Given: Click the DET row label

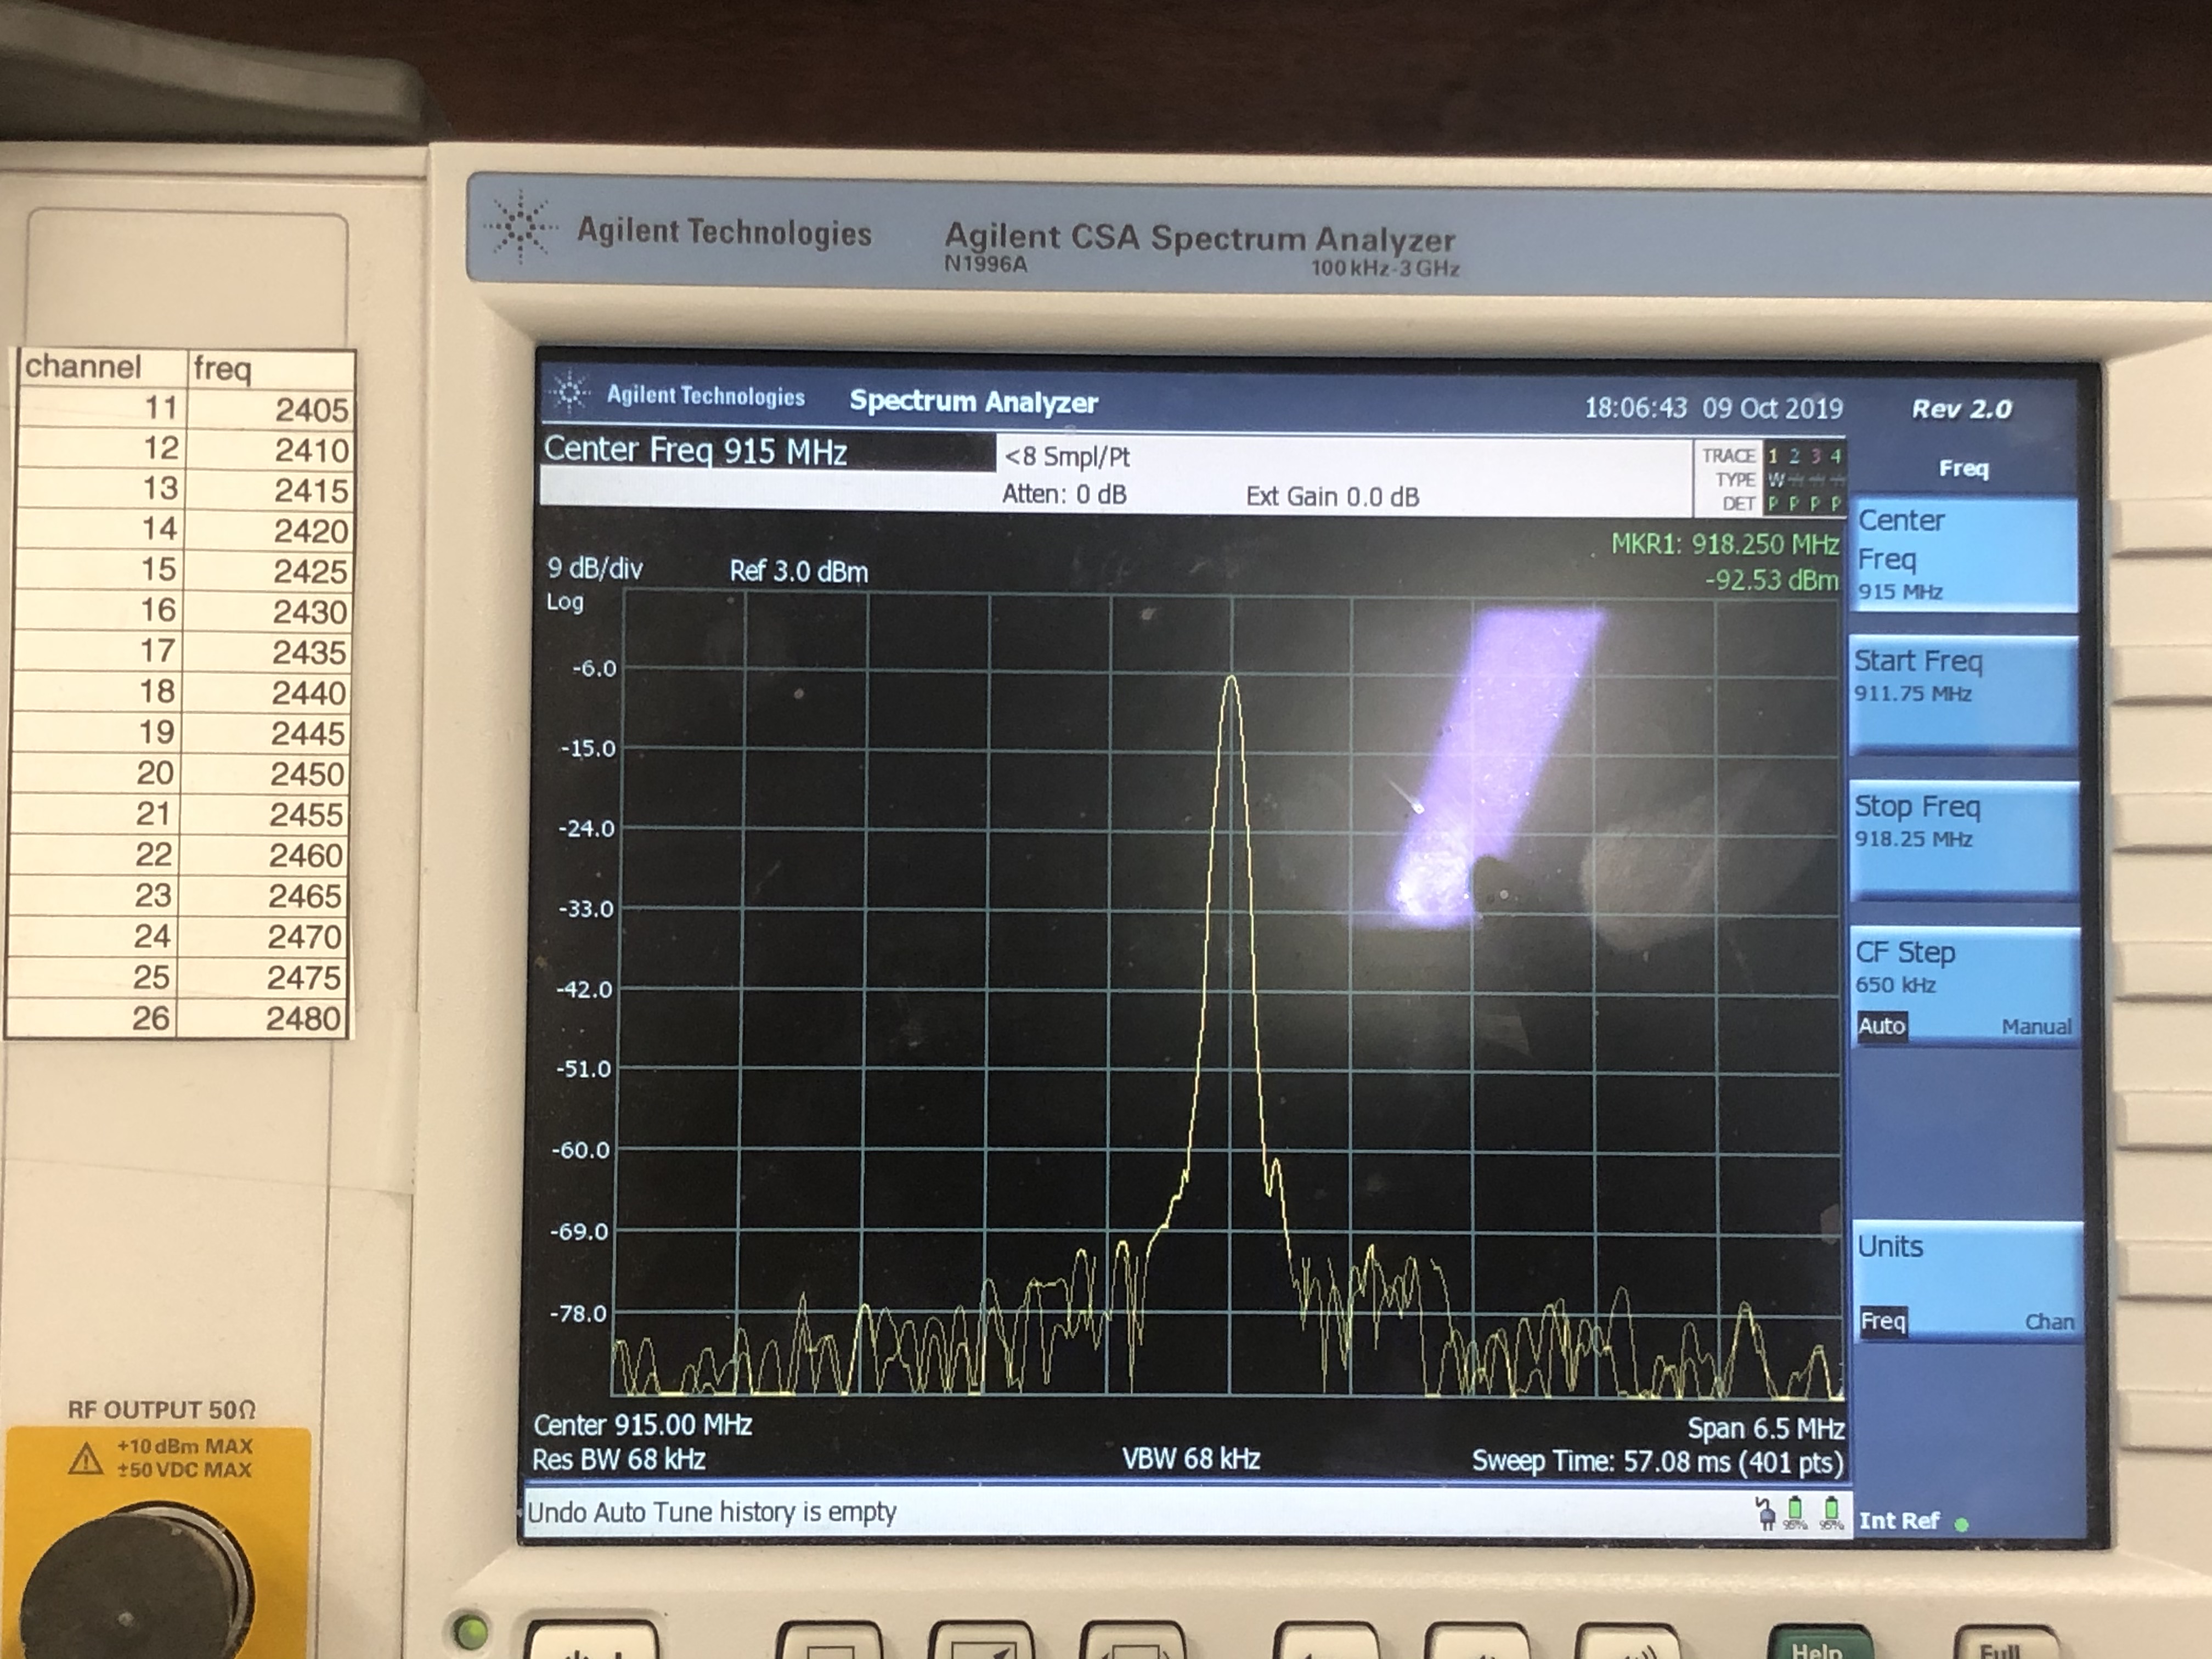Looking at the screenshot, I should [x=1738, y=504].
